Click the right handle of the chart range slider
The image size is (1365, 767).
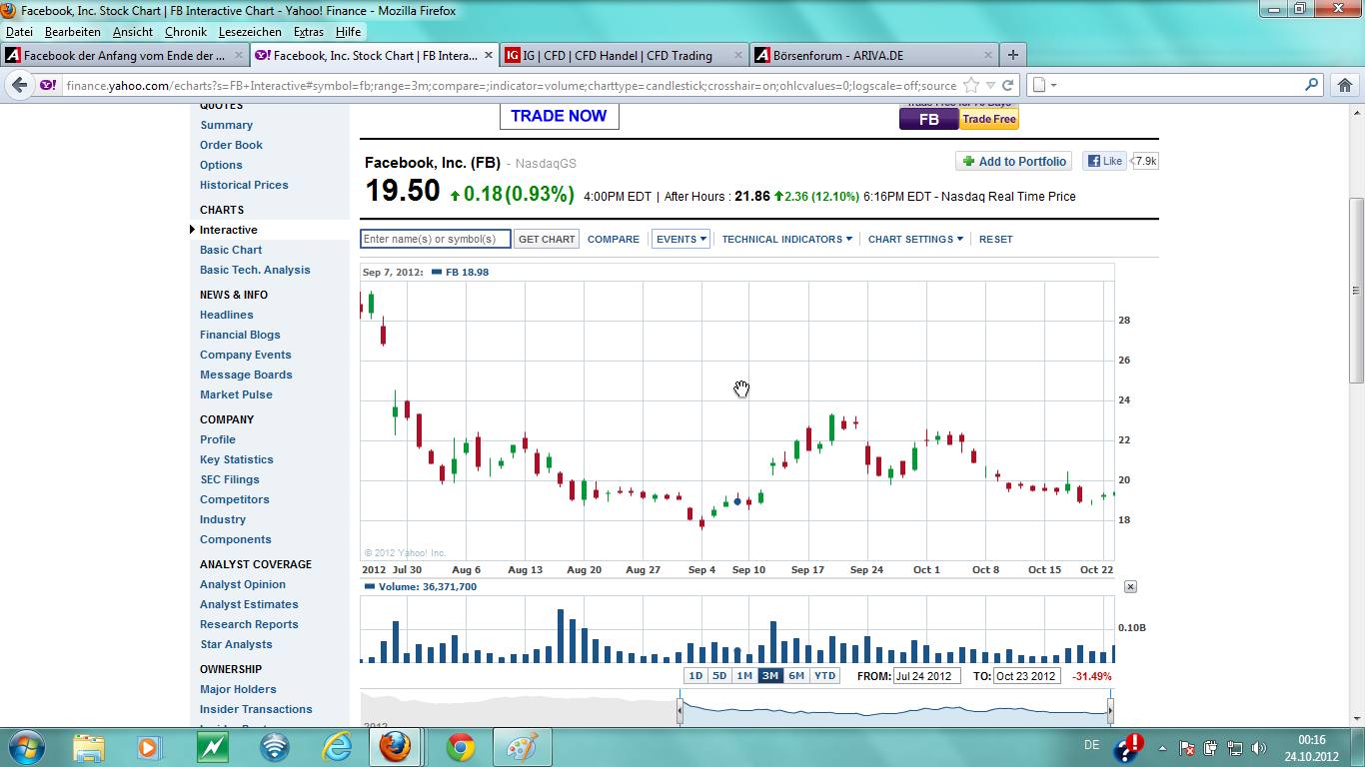pos(1110,710)
